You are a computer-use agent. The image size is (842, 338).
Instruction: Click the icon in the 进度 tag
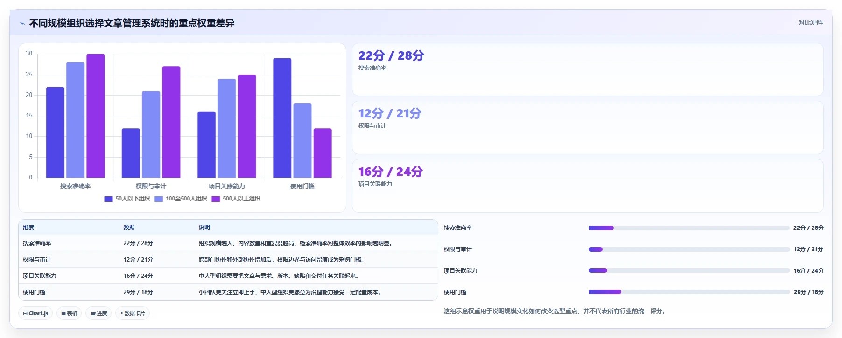[x=93, y=314]
